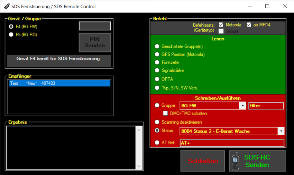
Task: Select the Test *Neu* 407403 recipient
Action: (x=59, y=84)
